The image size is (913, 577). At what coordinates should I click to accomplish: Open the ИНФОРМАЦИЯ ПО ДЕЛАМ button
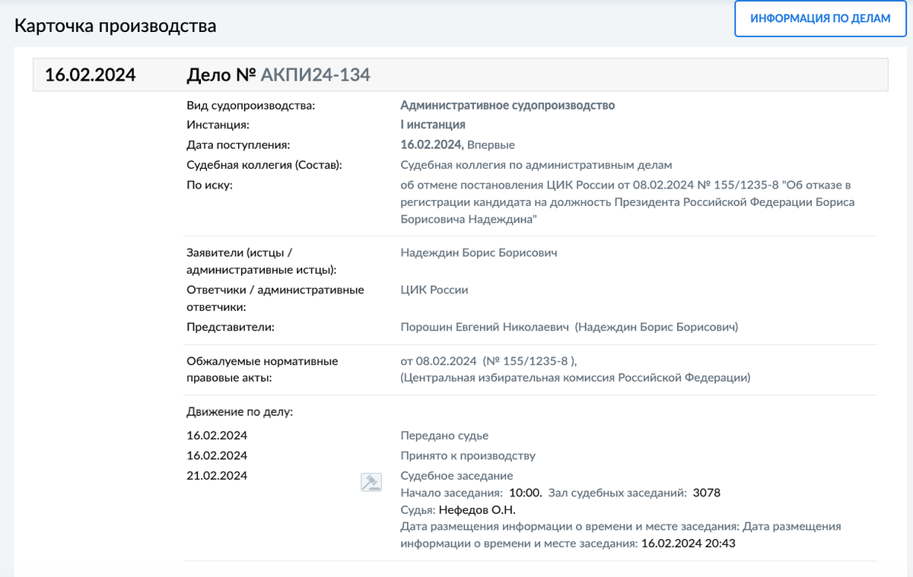pos(819,18)
